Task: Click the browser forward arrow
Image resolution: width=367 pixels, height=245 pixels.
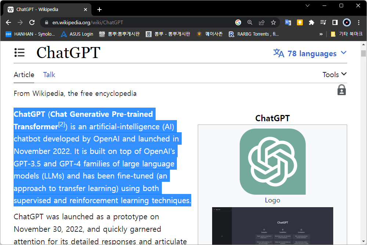Action: pos(20,22)
